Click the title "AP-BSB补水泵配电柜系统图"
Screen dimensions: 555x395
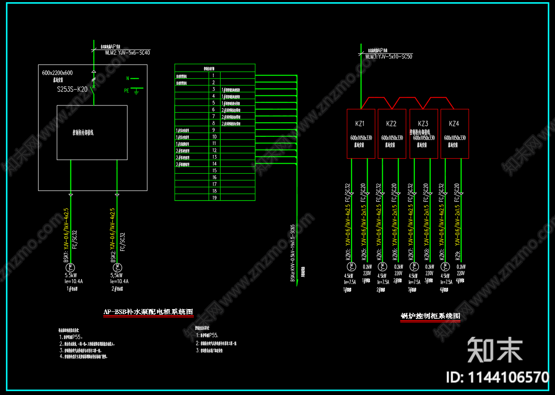(148, 312)
